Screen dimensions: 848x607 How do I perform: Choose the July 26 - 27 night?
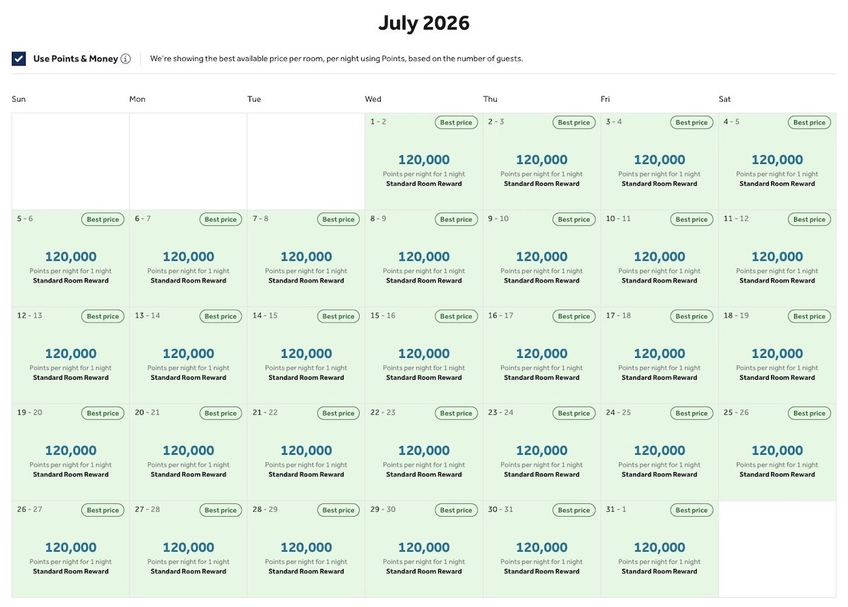[x=71, y=548]
